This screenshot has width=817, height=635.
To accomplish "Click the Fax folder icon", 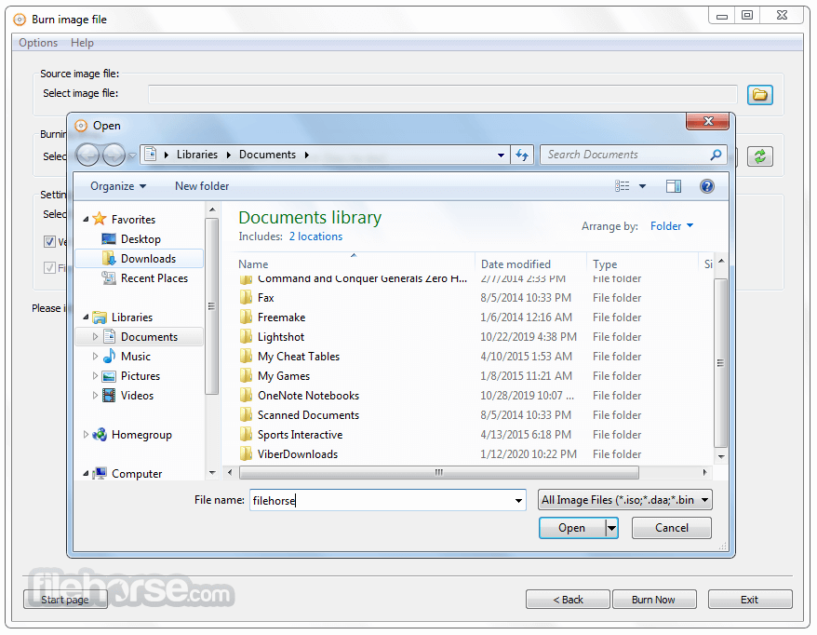I will point(246,298).
